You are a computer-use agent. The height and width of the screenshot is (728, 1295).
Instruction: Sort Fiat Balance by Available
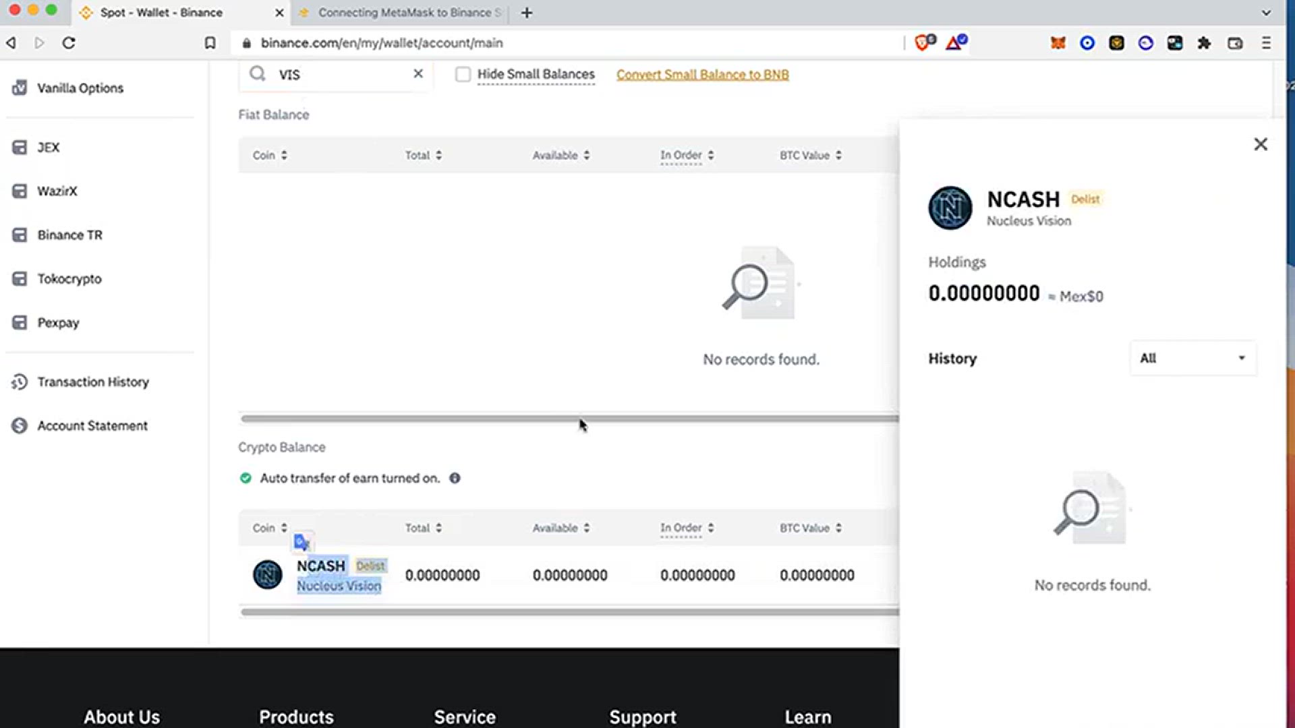(x=561, y=155)
